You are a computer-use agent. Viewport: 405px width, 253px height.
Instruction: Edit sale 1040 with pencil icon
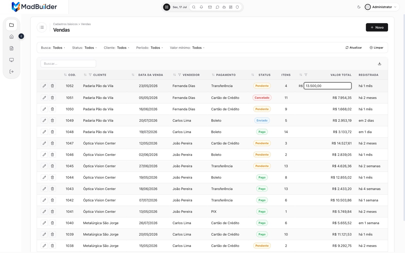point(44,223)
